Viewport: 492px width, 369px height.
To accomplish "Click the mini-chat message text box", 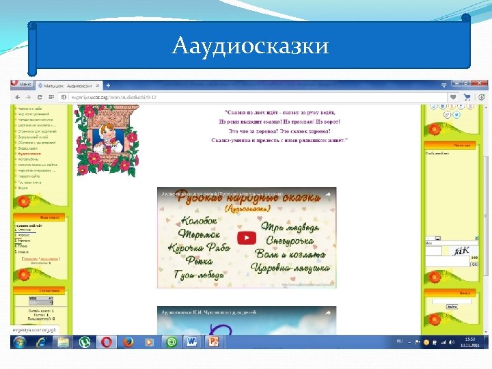I will (447, 261).
